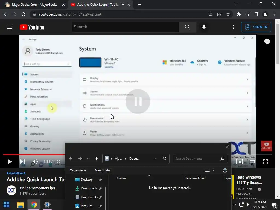Switch to theater mode

pos(252,162)
